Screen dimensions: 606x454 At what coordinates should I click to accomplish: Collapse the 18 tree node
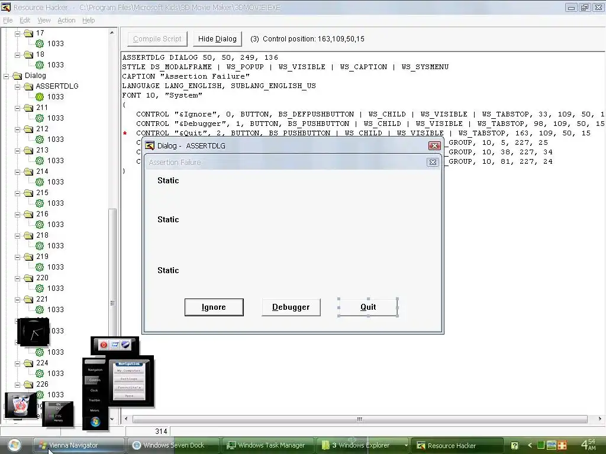click(x=17, y=55)
